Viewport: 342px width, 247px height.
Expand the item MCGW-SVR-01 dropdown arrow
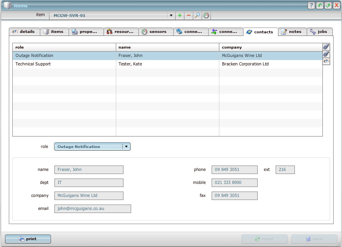point(171,16)
